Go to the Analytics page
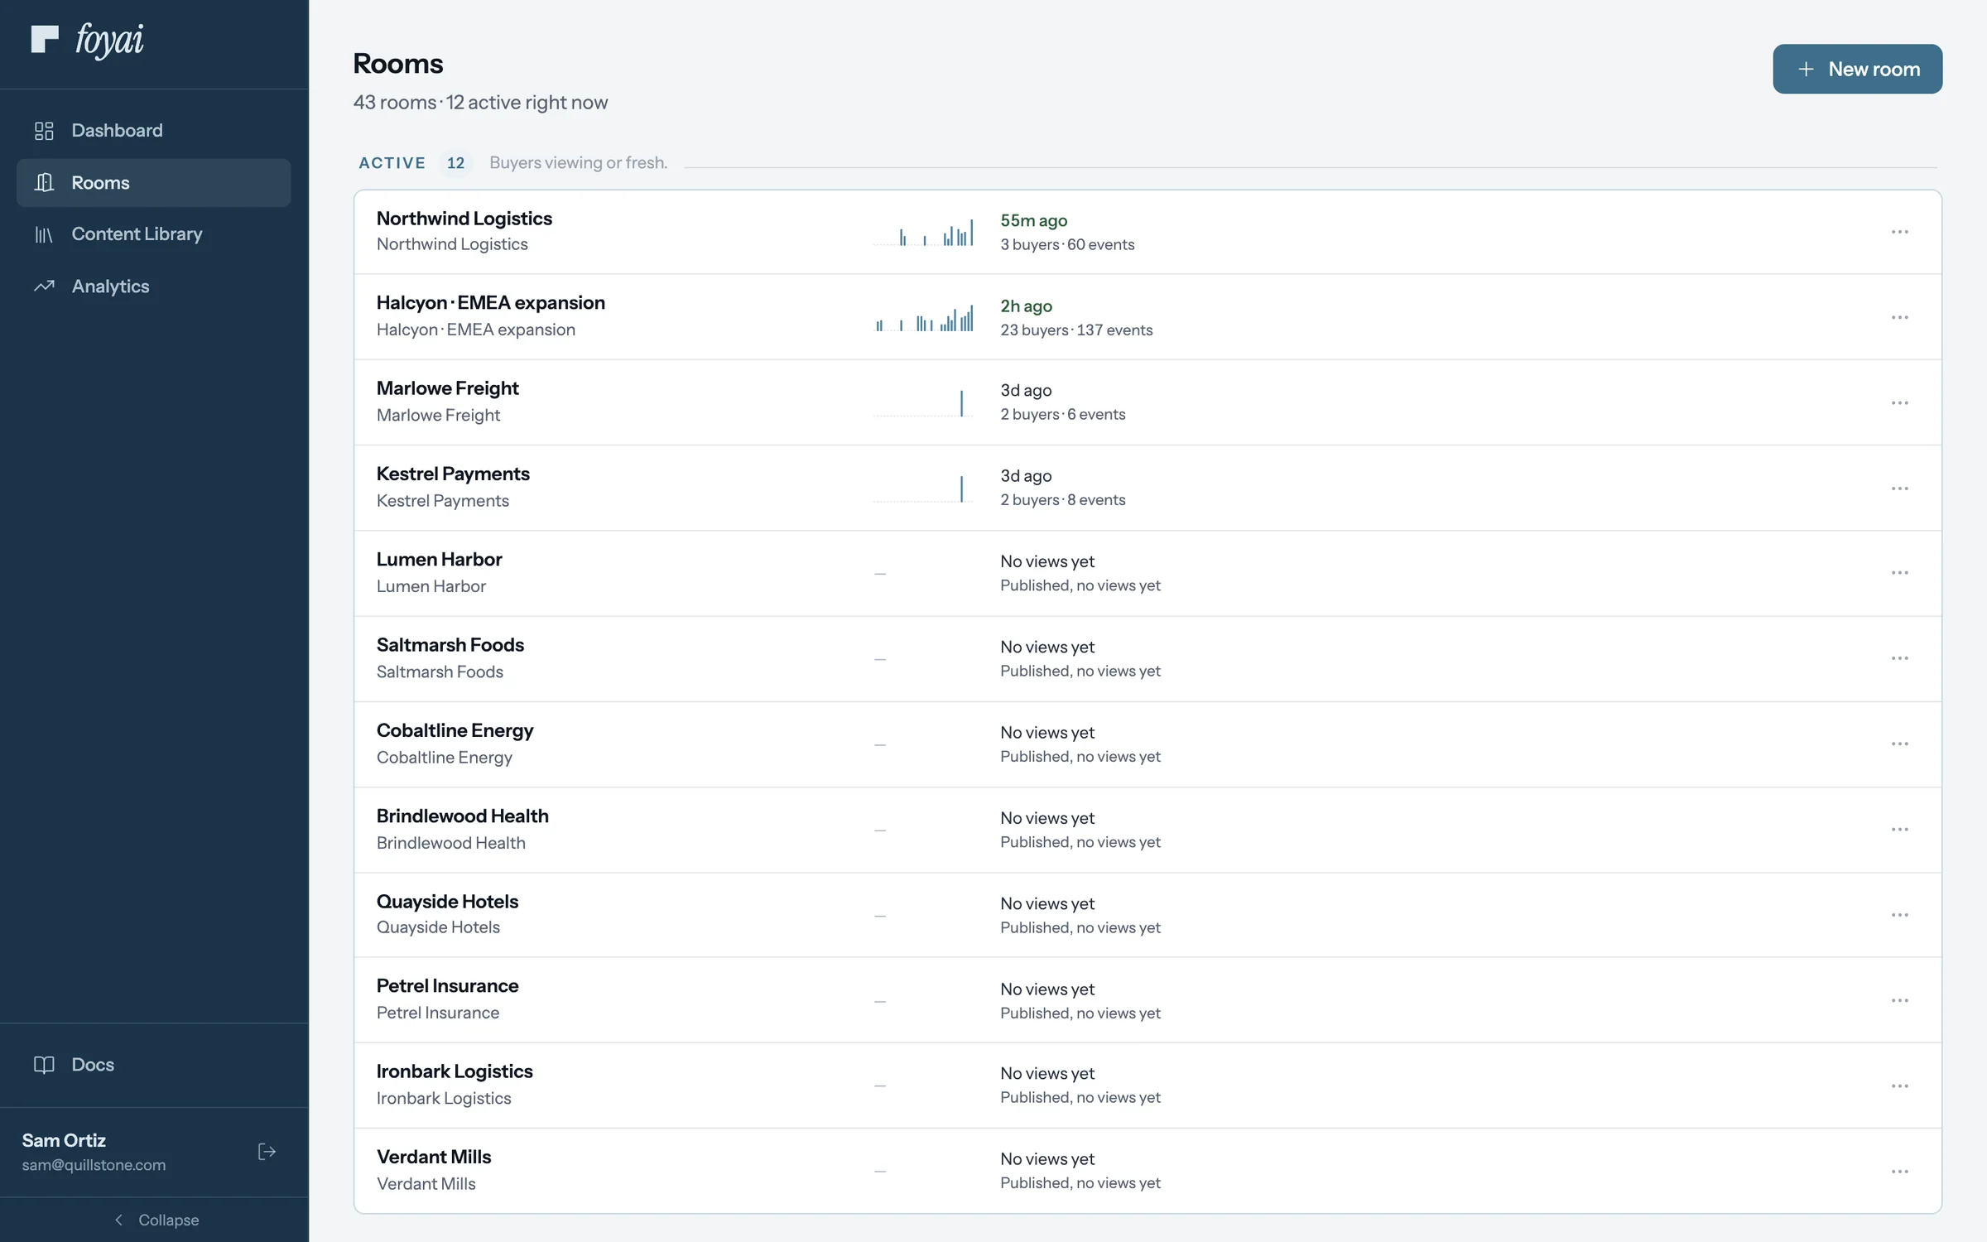 pos(153,286)
